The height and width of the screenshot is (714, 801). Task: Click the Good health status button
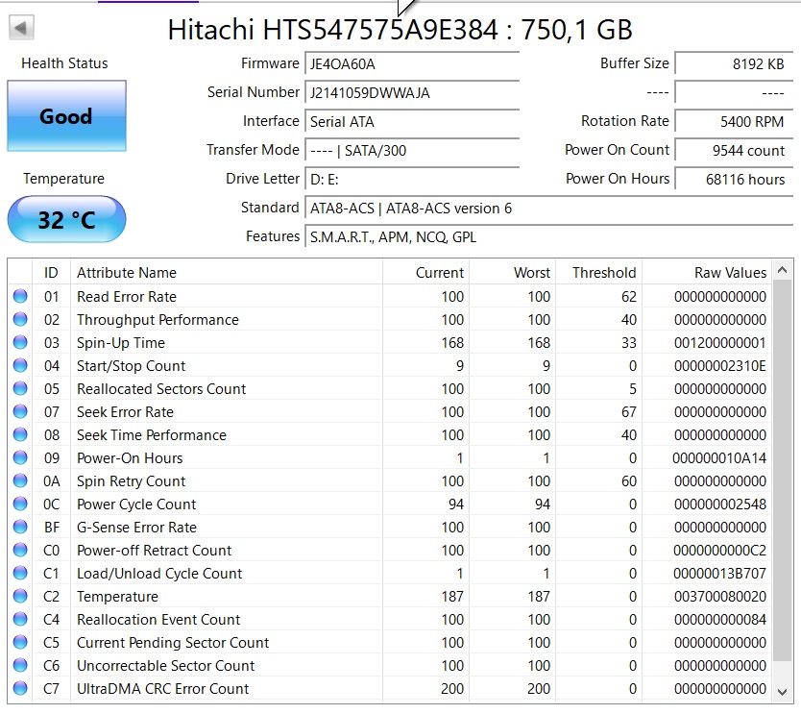(66, 116)
